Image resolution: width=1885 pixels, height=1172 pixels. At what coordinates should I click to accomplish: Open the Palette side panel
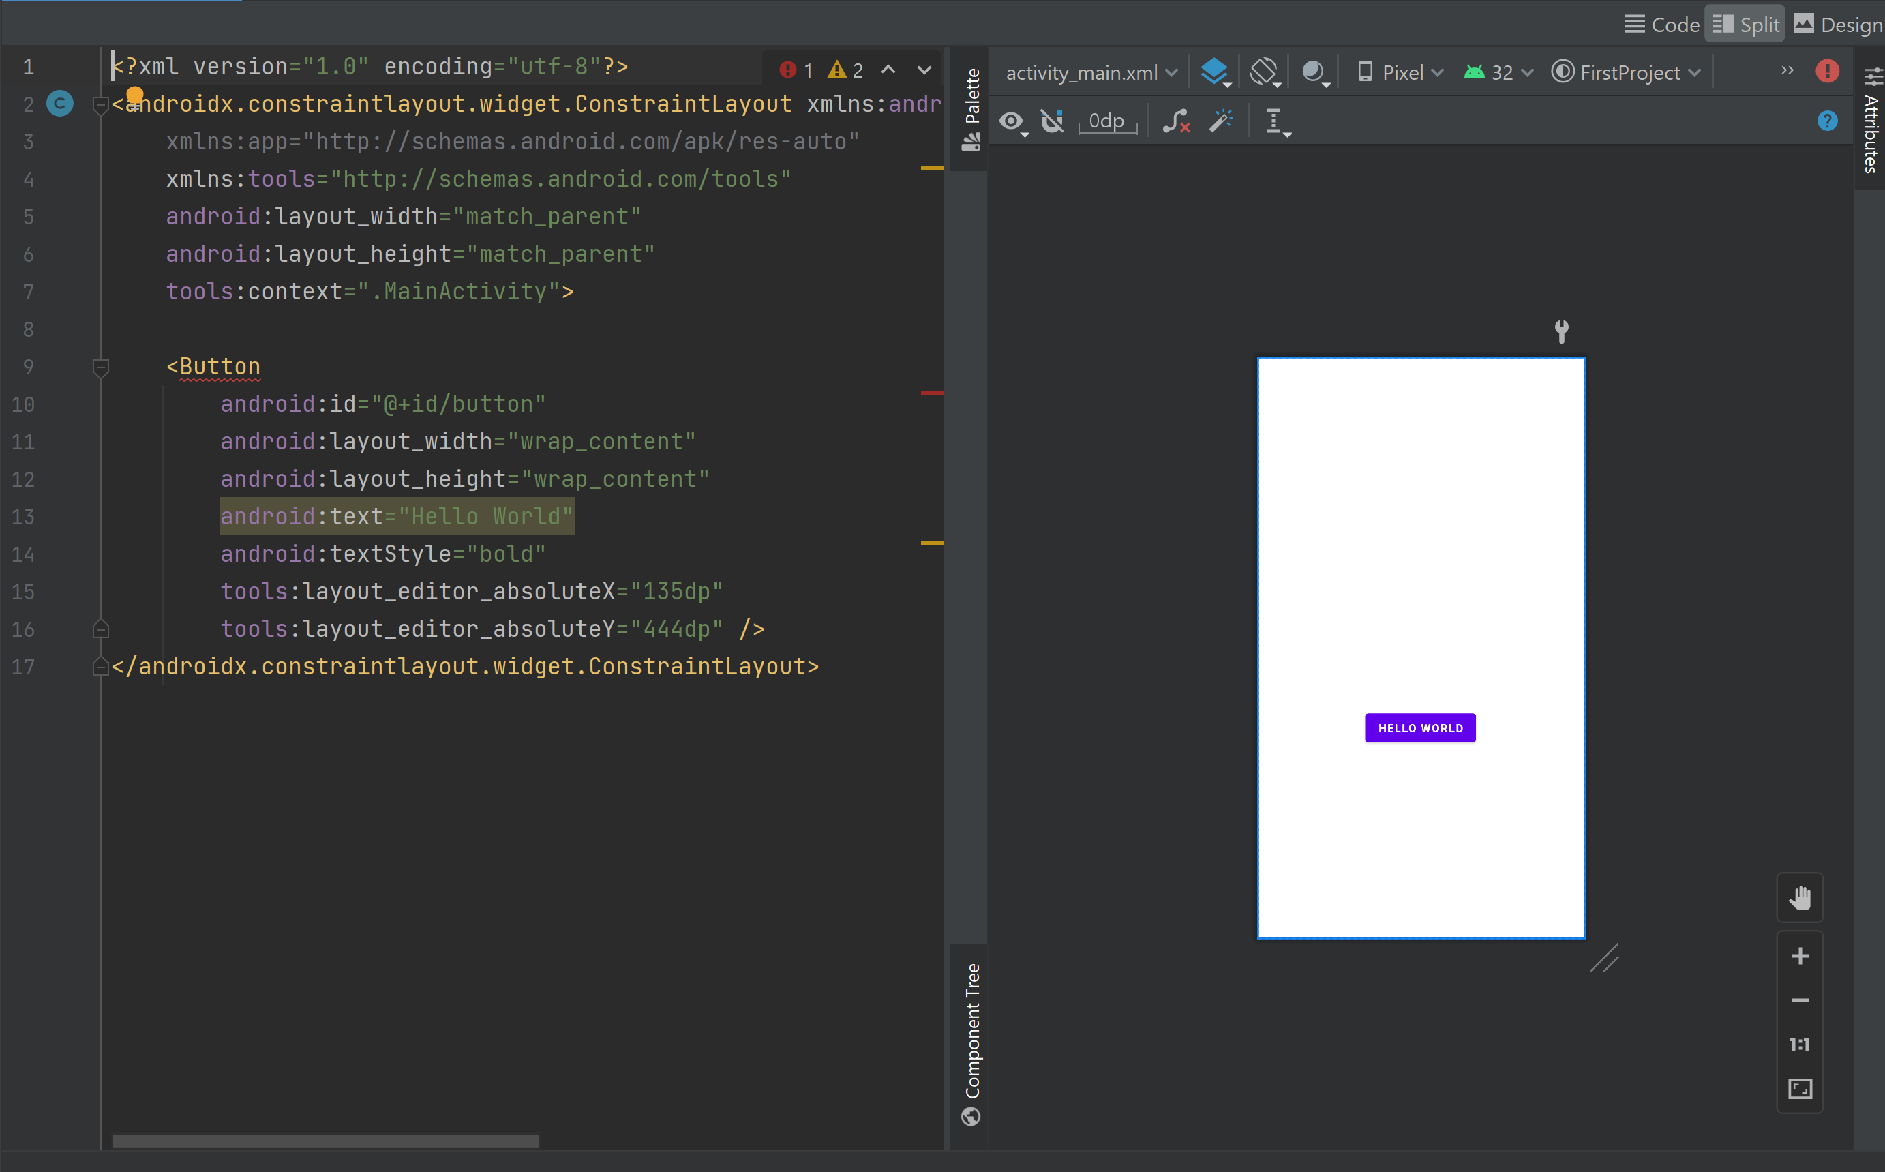coord(971,107)
